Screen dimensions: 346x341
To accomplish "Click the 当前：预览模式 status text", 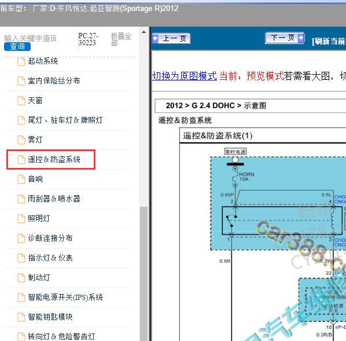I will 251,76.
